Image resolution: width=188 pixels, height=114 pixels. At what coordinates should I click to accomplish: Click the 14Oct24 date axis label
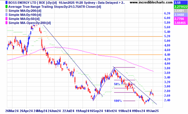(x=111, y=111)
